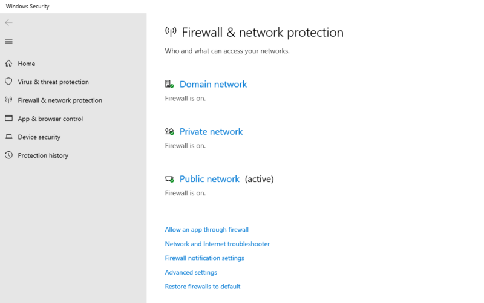Image resolution: width=484 pixels, height=303 pixels.
Task: Click the Domain network building icon
Action: (169, 85)
